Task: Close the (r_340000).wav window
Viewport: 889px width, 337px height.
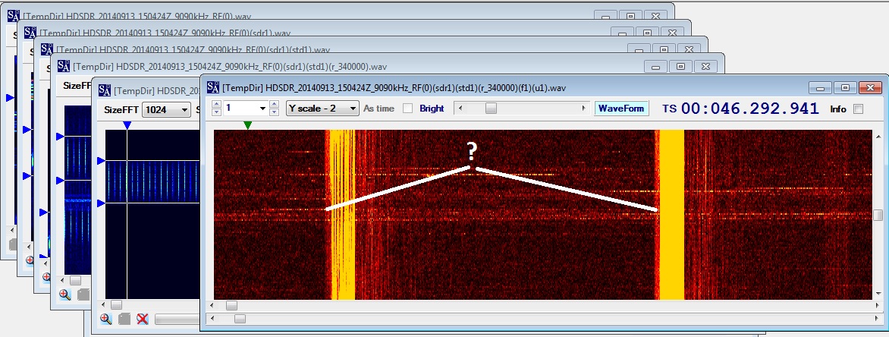Action: pos(706,66)
